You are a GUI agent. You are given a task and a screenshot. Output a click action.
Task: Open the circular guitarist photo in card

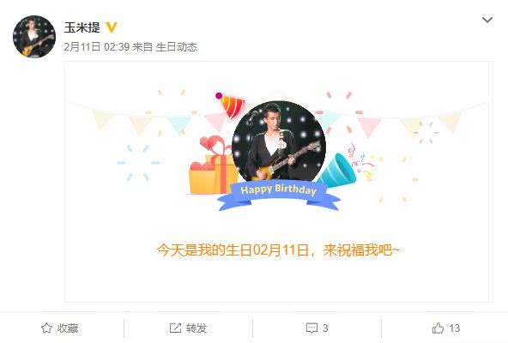[279, 143]
